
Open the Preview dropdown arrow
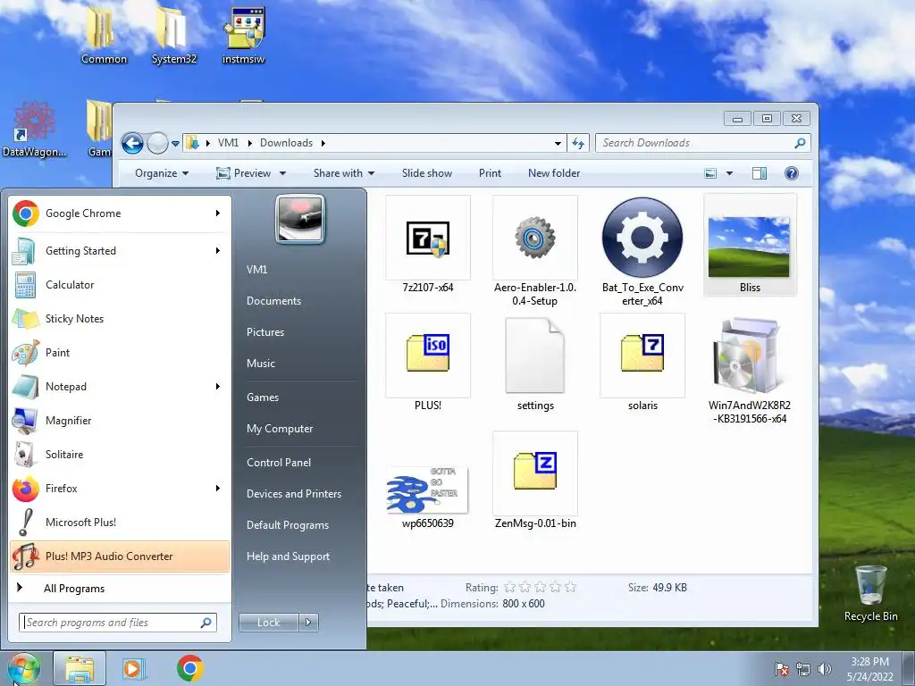(x=282, y=173)
